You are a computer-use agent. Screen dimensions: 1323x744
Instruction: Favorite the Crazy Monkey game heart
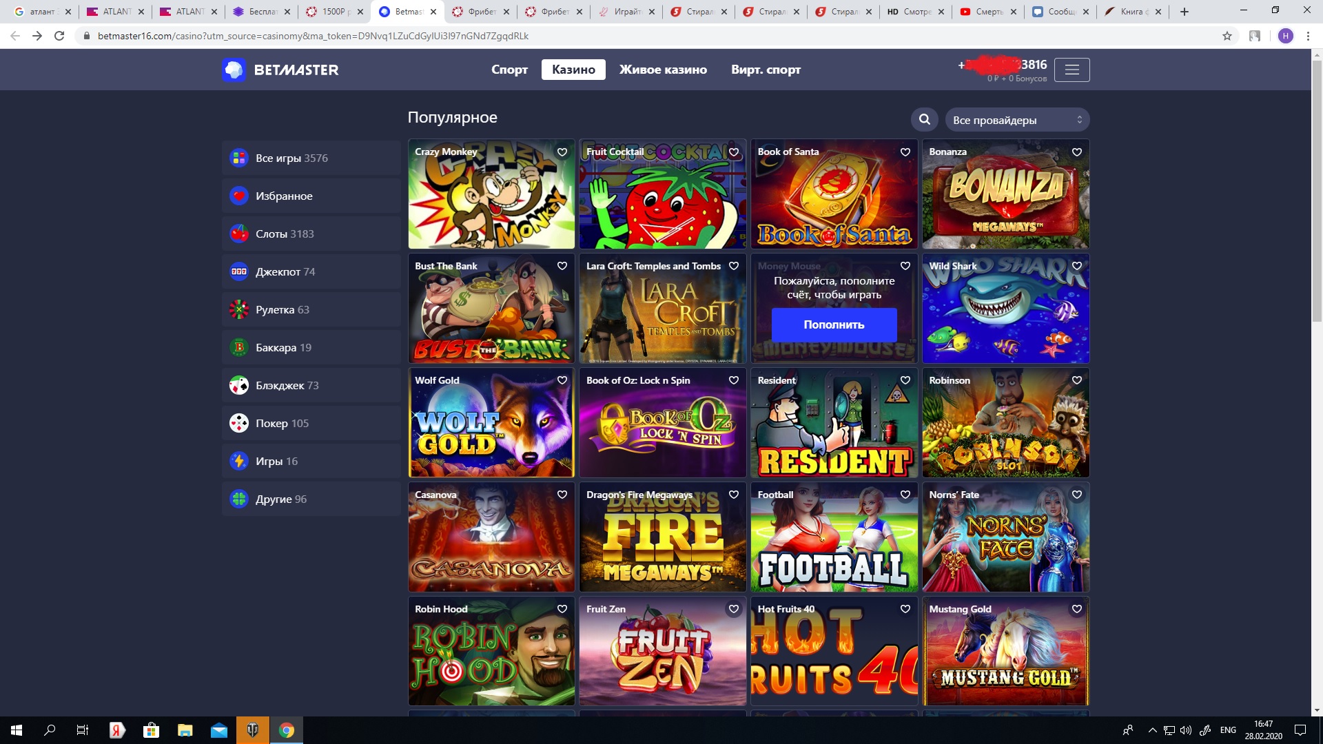562,152
